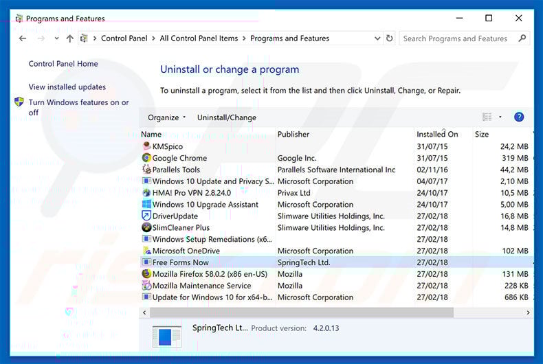Click the address bar location icon

tap(83, 38)
